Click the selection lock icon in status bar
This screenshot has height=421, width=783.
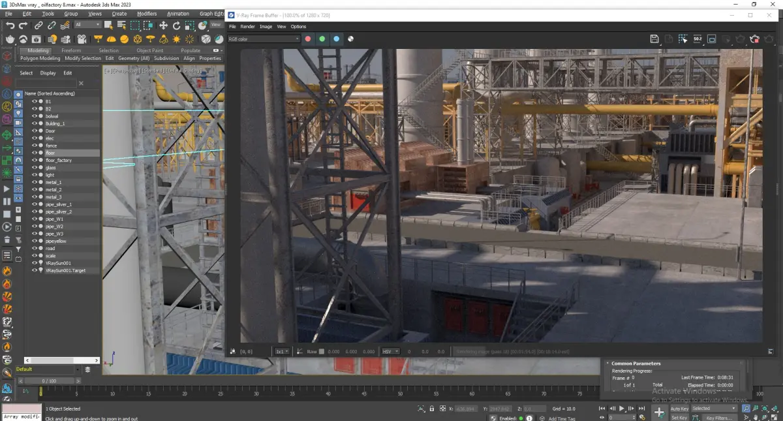(431, 409)
